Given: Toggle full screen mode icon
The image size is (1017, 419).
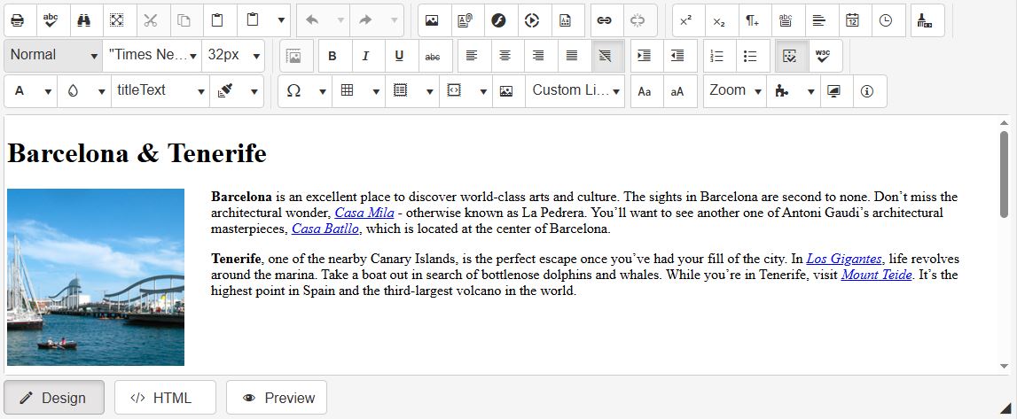Looking at the screenshot, I should pos(834,91).
